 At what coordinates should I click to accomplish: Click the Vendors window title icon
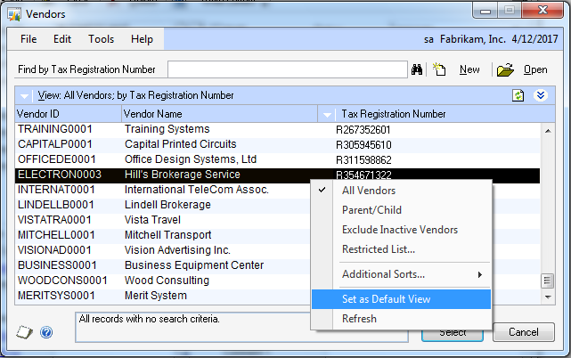(14, 14)
